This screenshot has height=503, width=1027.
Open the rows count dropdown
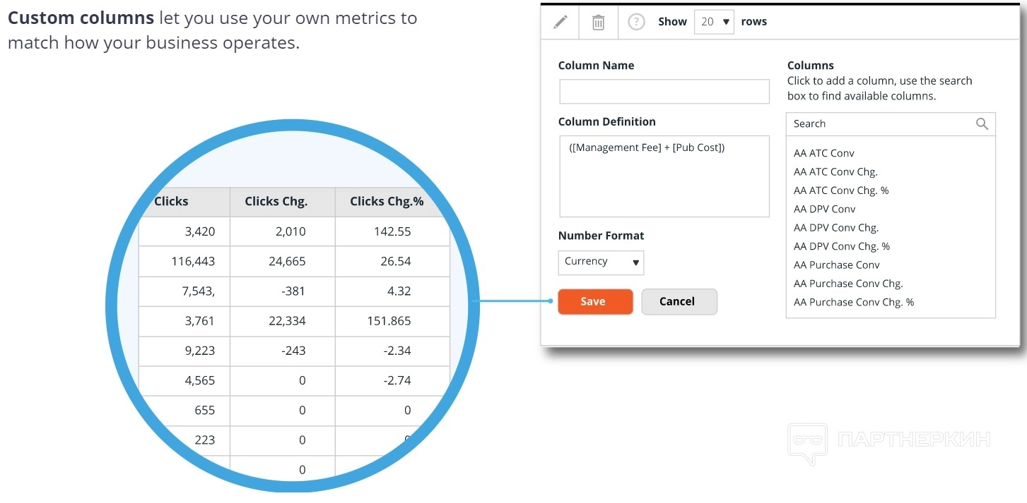714,22
